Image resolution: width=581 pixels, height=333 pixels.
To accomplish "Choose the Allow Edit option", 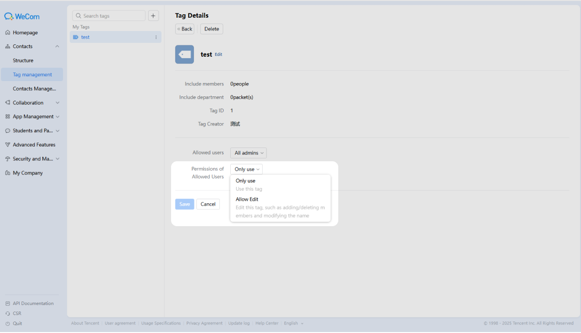I will (x=280, y=208).
